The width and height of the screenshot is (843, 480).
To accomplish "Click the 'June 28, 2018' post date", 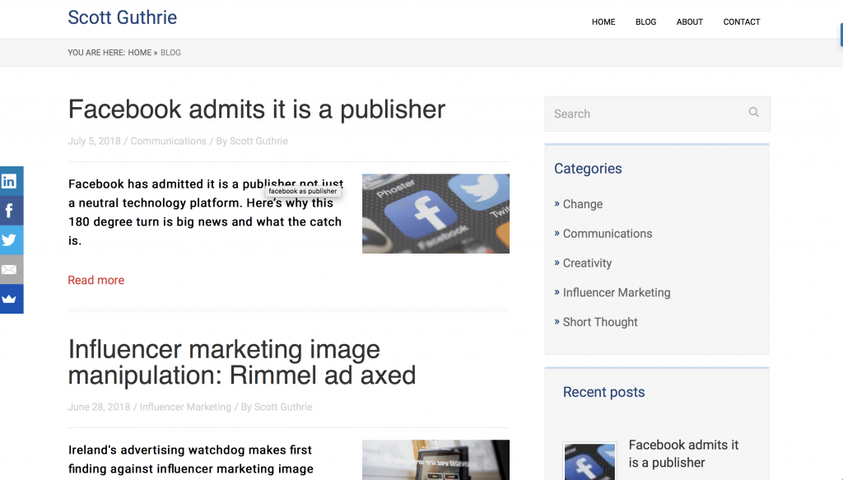I will click(99, 407).
